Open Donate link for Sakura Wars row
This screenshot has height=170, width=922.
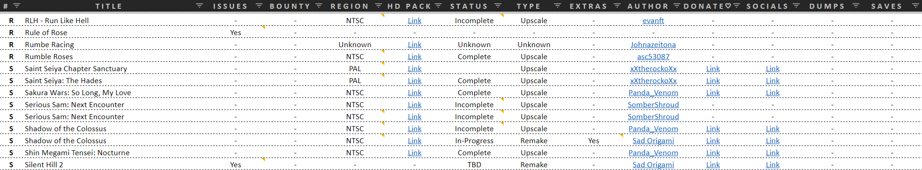tap(713, 93)
